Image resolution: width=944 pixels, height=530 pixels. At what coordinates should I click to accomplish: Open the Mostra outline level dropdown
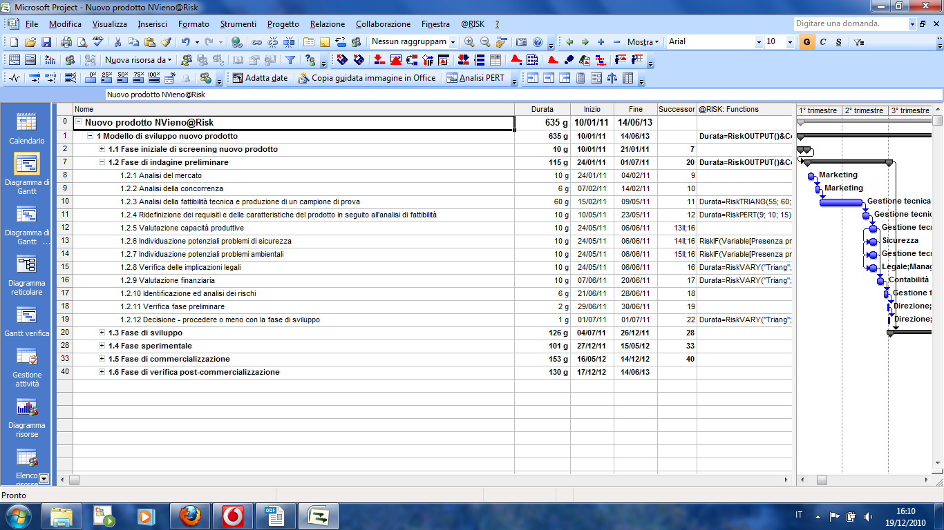pos(643,42)
